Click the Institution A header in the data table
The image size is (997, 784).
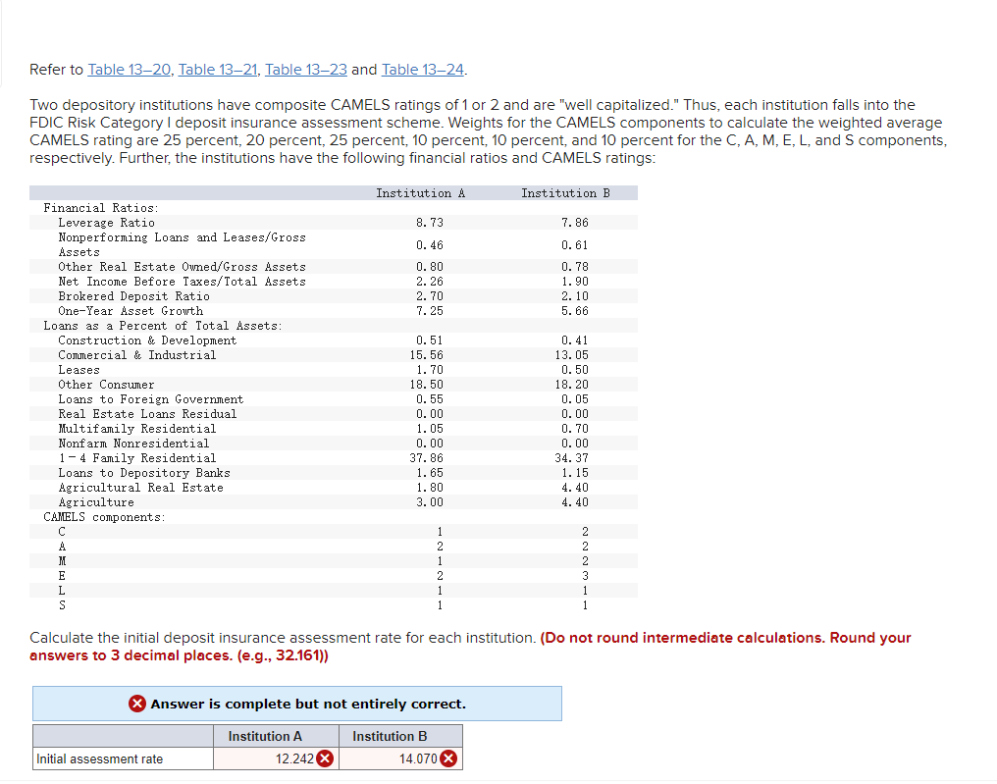pos(421,193)
